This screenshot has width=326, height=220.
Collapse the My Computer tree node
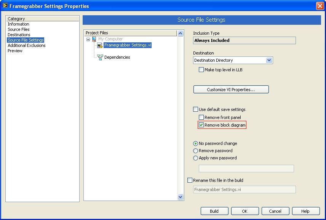pyautogui.click(x=88, y=39)
